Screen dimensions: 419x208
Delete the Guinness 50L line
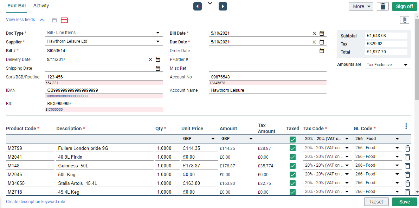(407, 166)
